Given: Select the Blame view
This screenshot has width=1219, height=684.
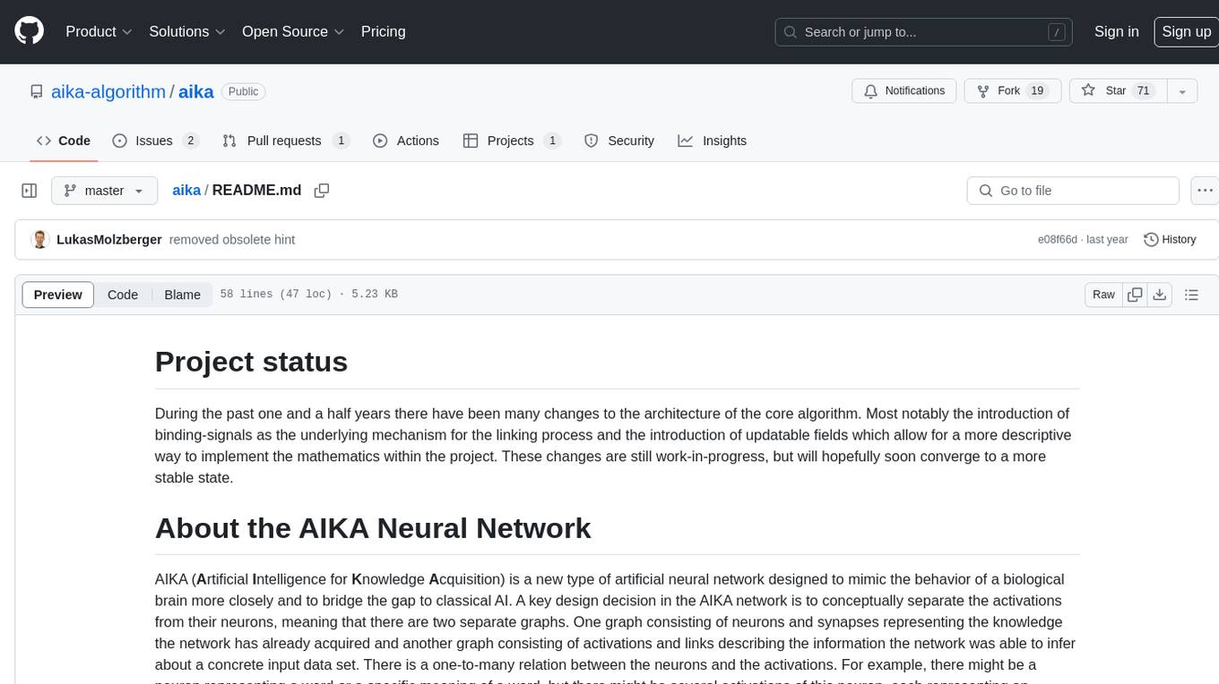Looking at the screenshot, I should (x=182, y=295).
